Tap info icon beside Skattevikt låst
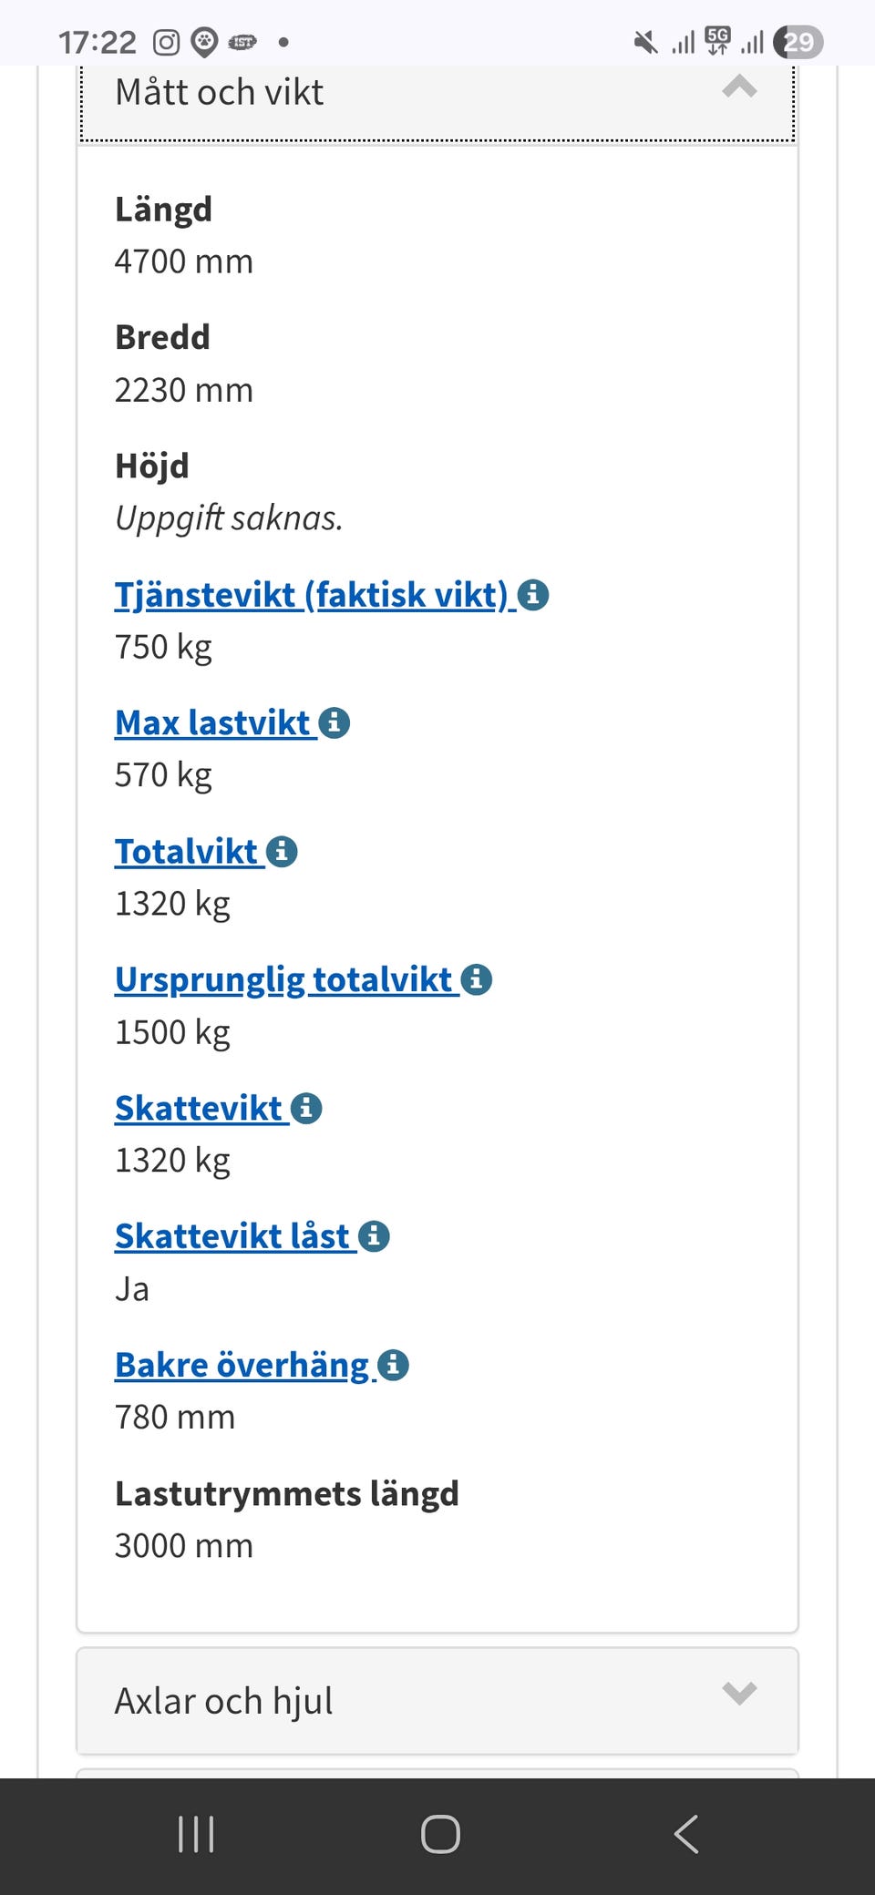Viewport: 875px width, 1895px height. pyautogui.click(x=375, y=1237)
